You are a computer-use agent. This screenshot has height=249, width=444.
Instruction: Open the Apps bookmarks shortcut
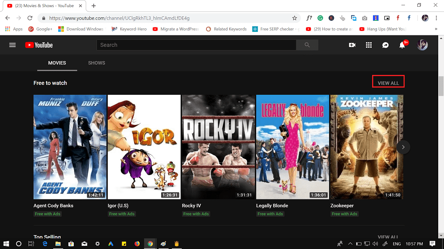[14, 29]
